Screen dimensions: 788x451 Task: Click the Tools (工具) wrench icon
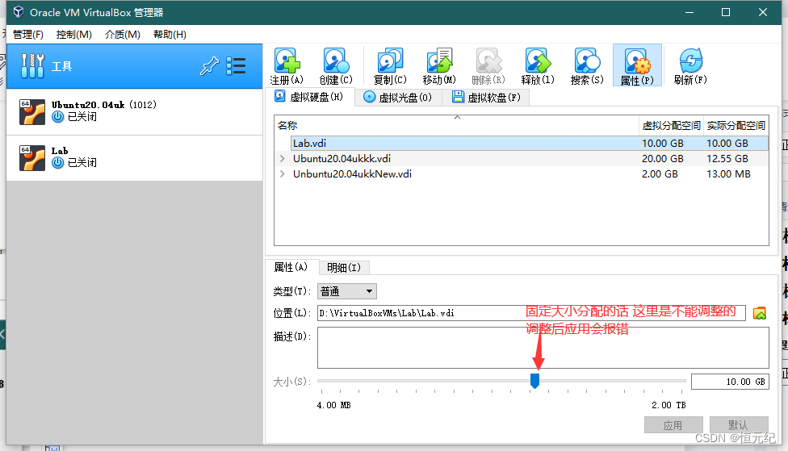click(32, 66)
